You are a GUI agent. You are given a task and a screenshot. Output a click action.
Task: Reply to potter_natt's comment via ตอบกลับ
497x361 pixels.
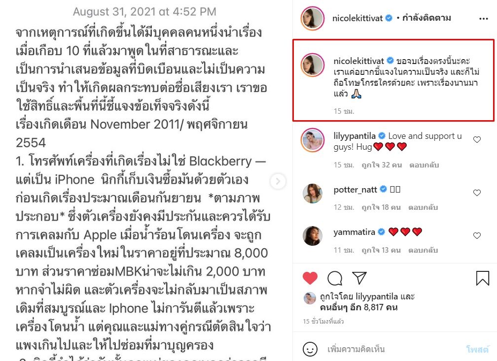click(423, 207)
